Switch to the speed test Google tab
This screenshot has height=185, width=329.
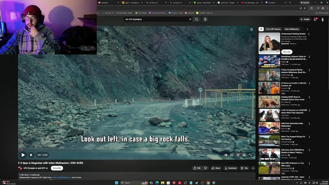click(227, 3)
